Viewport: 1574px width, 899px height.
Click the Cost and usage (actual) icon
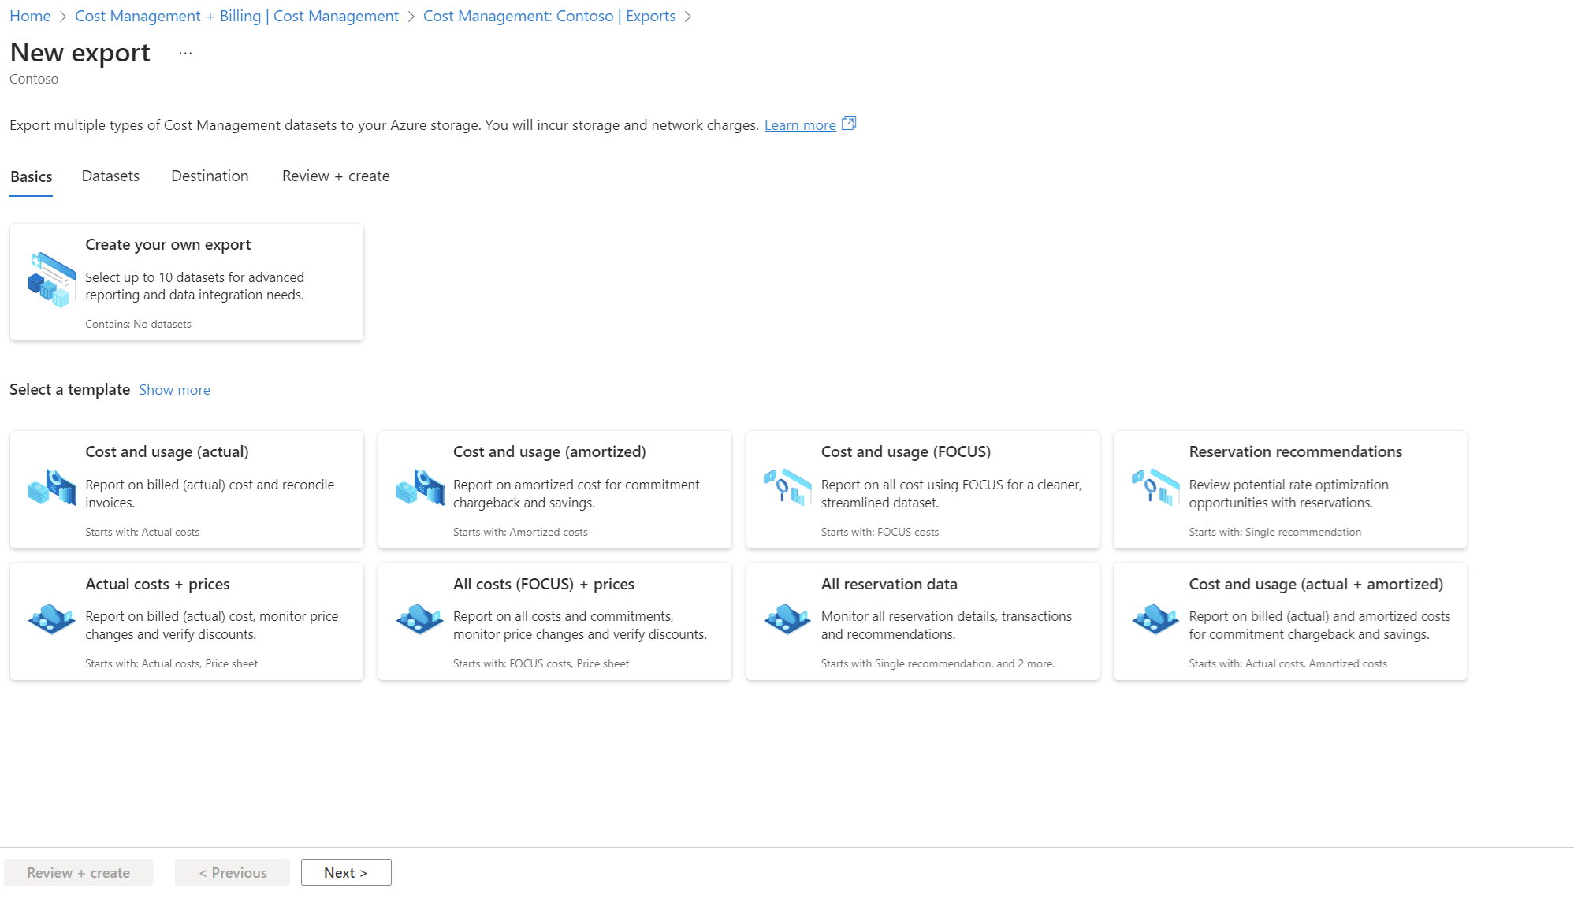click(51, 488)
